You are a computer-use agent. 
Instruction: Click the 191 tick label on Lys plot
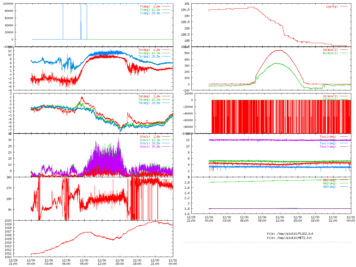click(x=187, y=4)
